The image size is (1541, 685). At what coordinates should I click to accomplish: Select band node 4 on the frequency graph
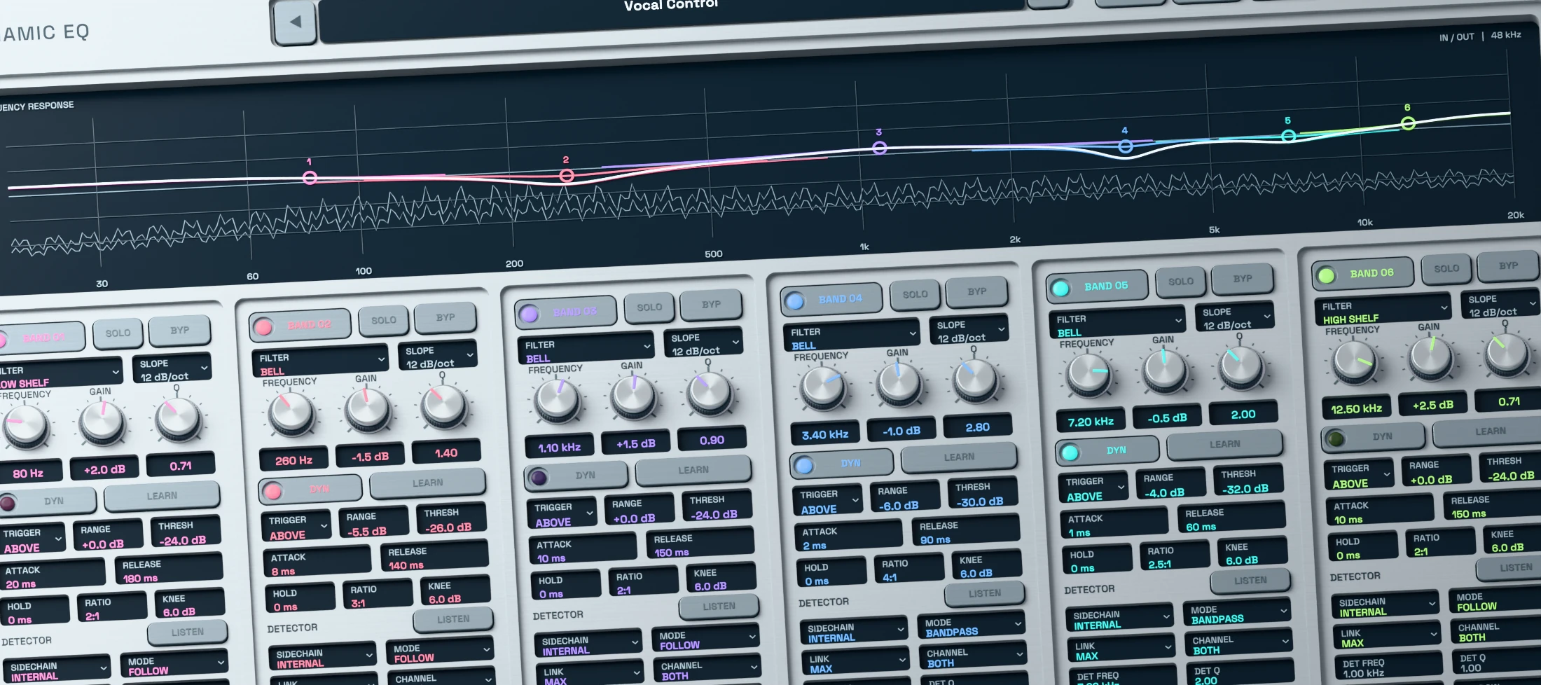coord(1126,146)
